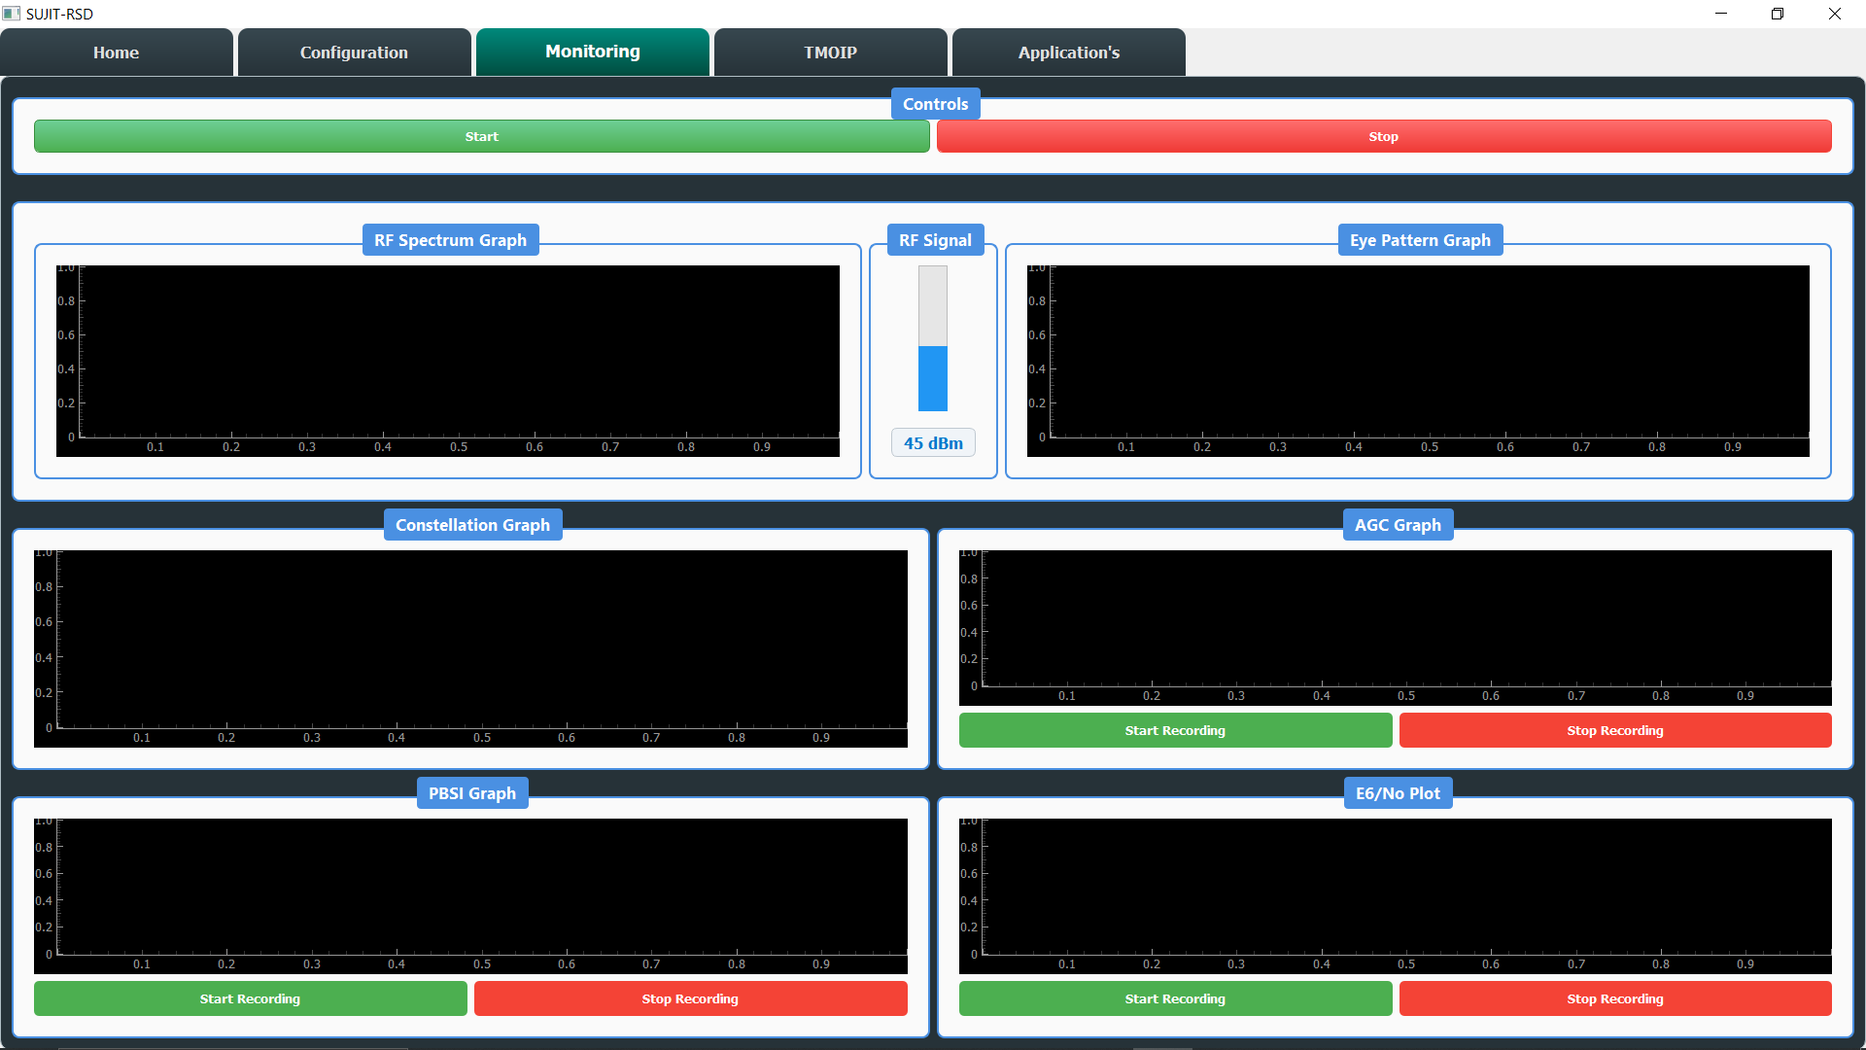Open the Home tab
Screen dimensions: 1866x1050
[116, 52]
